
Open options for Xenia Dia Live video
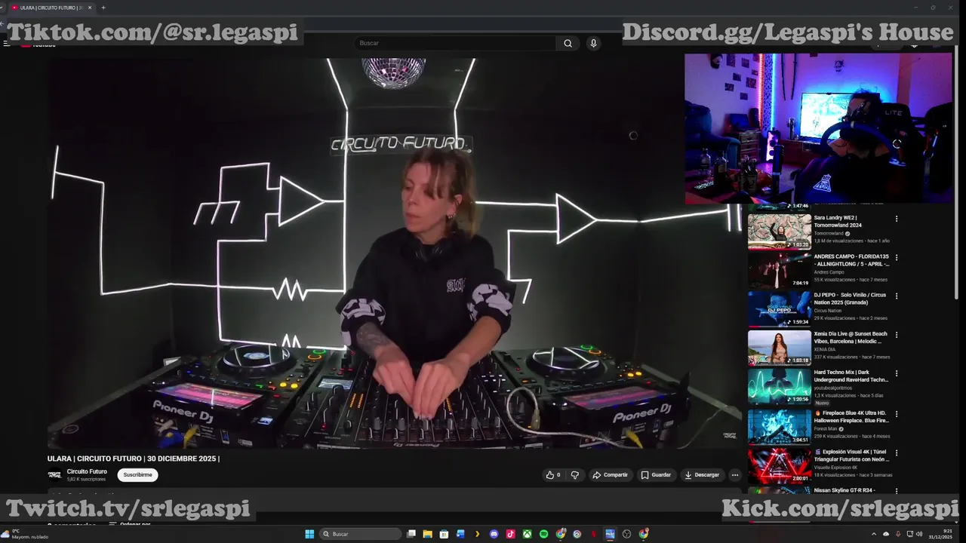[897, 335]
